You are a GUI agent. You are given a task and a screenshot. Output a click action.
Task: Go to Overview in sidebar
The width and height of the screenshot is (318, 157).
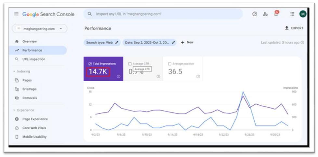(29, 42)
